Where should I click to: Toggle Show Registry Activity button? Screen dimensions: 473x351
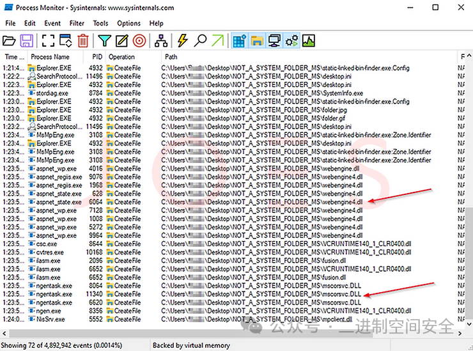pyautogui.click(x=240, y=41)
